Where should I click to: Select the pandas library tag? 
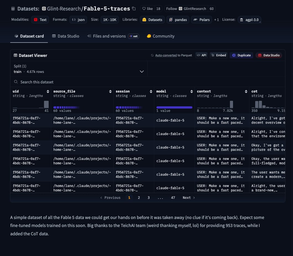tap(178, 20)
